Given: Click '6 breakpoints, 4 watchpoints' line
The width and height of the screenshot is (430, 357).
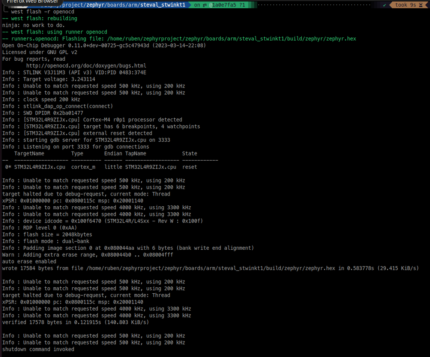Looking at the screenshot, I should pos(101,127).
